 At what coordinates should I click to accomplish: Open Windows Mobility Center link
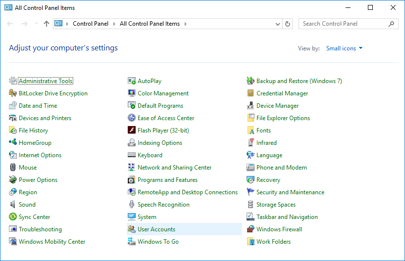tap(52, 242)
